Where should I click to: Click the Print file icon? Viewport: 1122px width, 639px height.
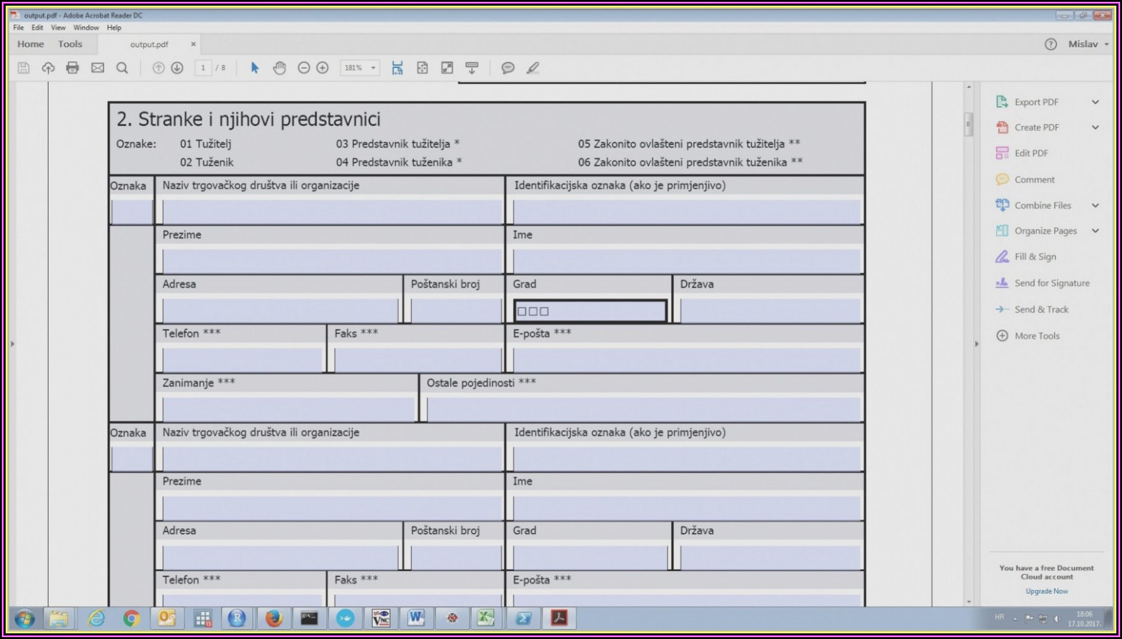[72, 68]
